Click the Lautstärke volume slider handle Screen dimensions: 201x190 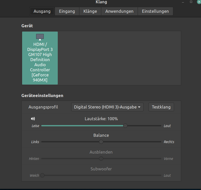125,126
